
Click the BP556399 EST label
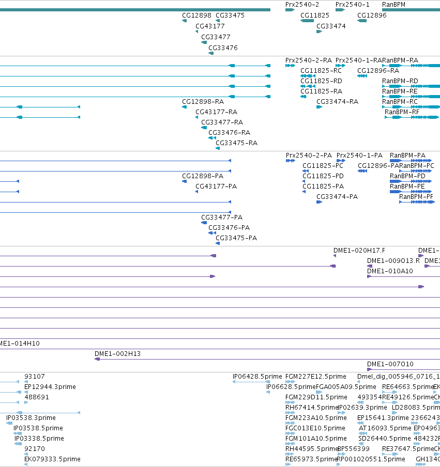tap(353, 449)
